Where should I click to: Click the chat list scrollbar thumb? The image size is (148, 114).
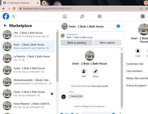57,57
